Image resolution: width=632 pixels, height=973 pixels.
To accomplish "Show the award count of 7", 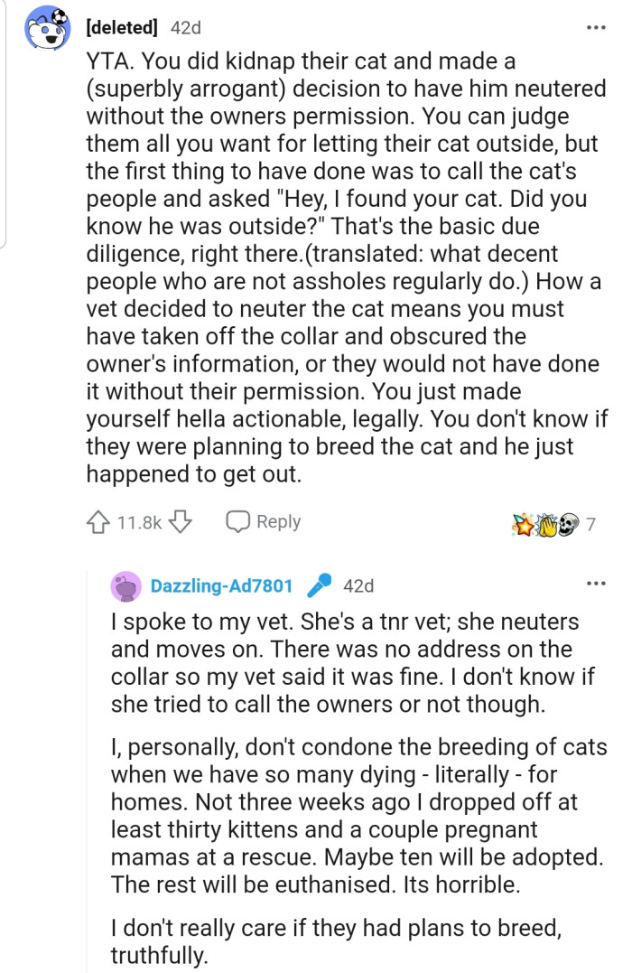I will (591, 523).
